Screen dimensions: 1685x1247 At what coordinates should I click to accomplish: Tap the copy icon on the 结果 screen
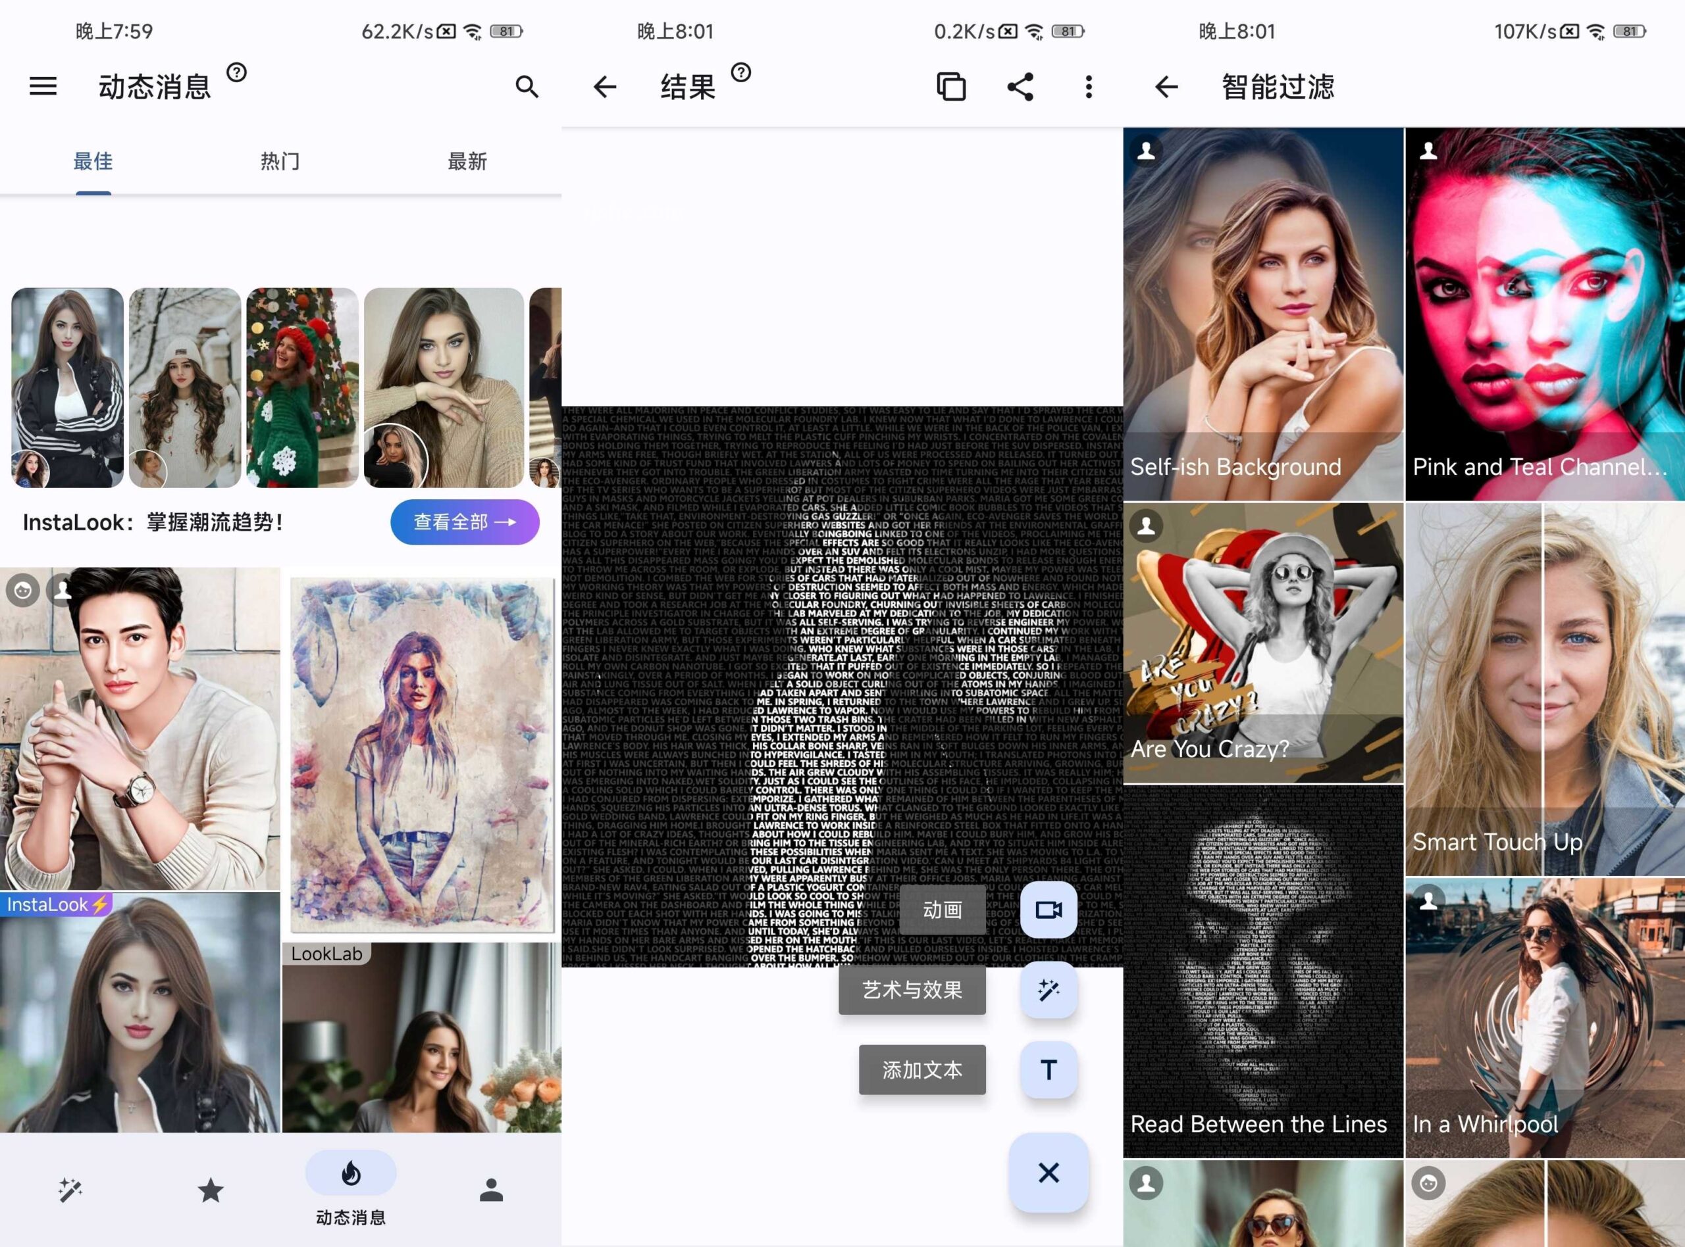[950, 86]
